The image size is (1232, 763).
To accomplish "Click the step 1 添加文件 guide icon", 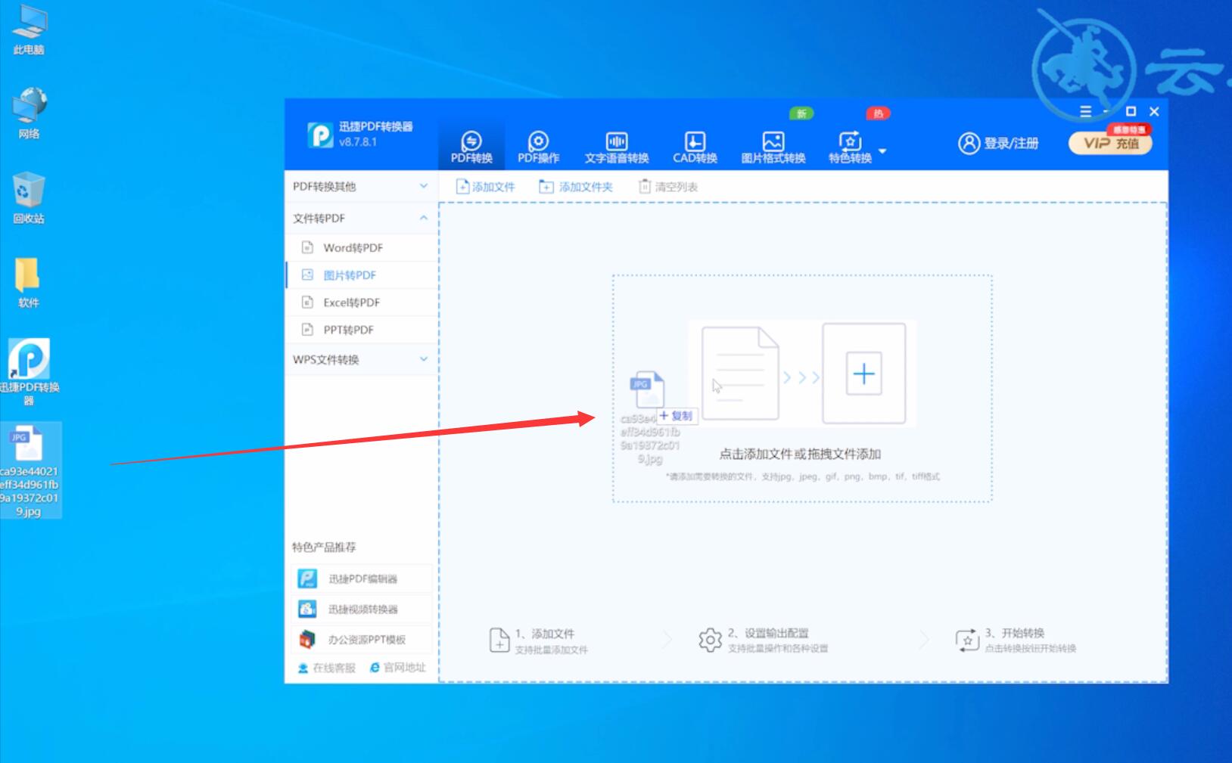I will (x=499, y=640).
